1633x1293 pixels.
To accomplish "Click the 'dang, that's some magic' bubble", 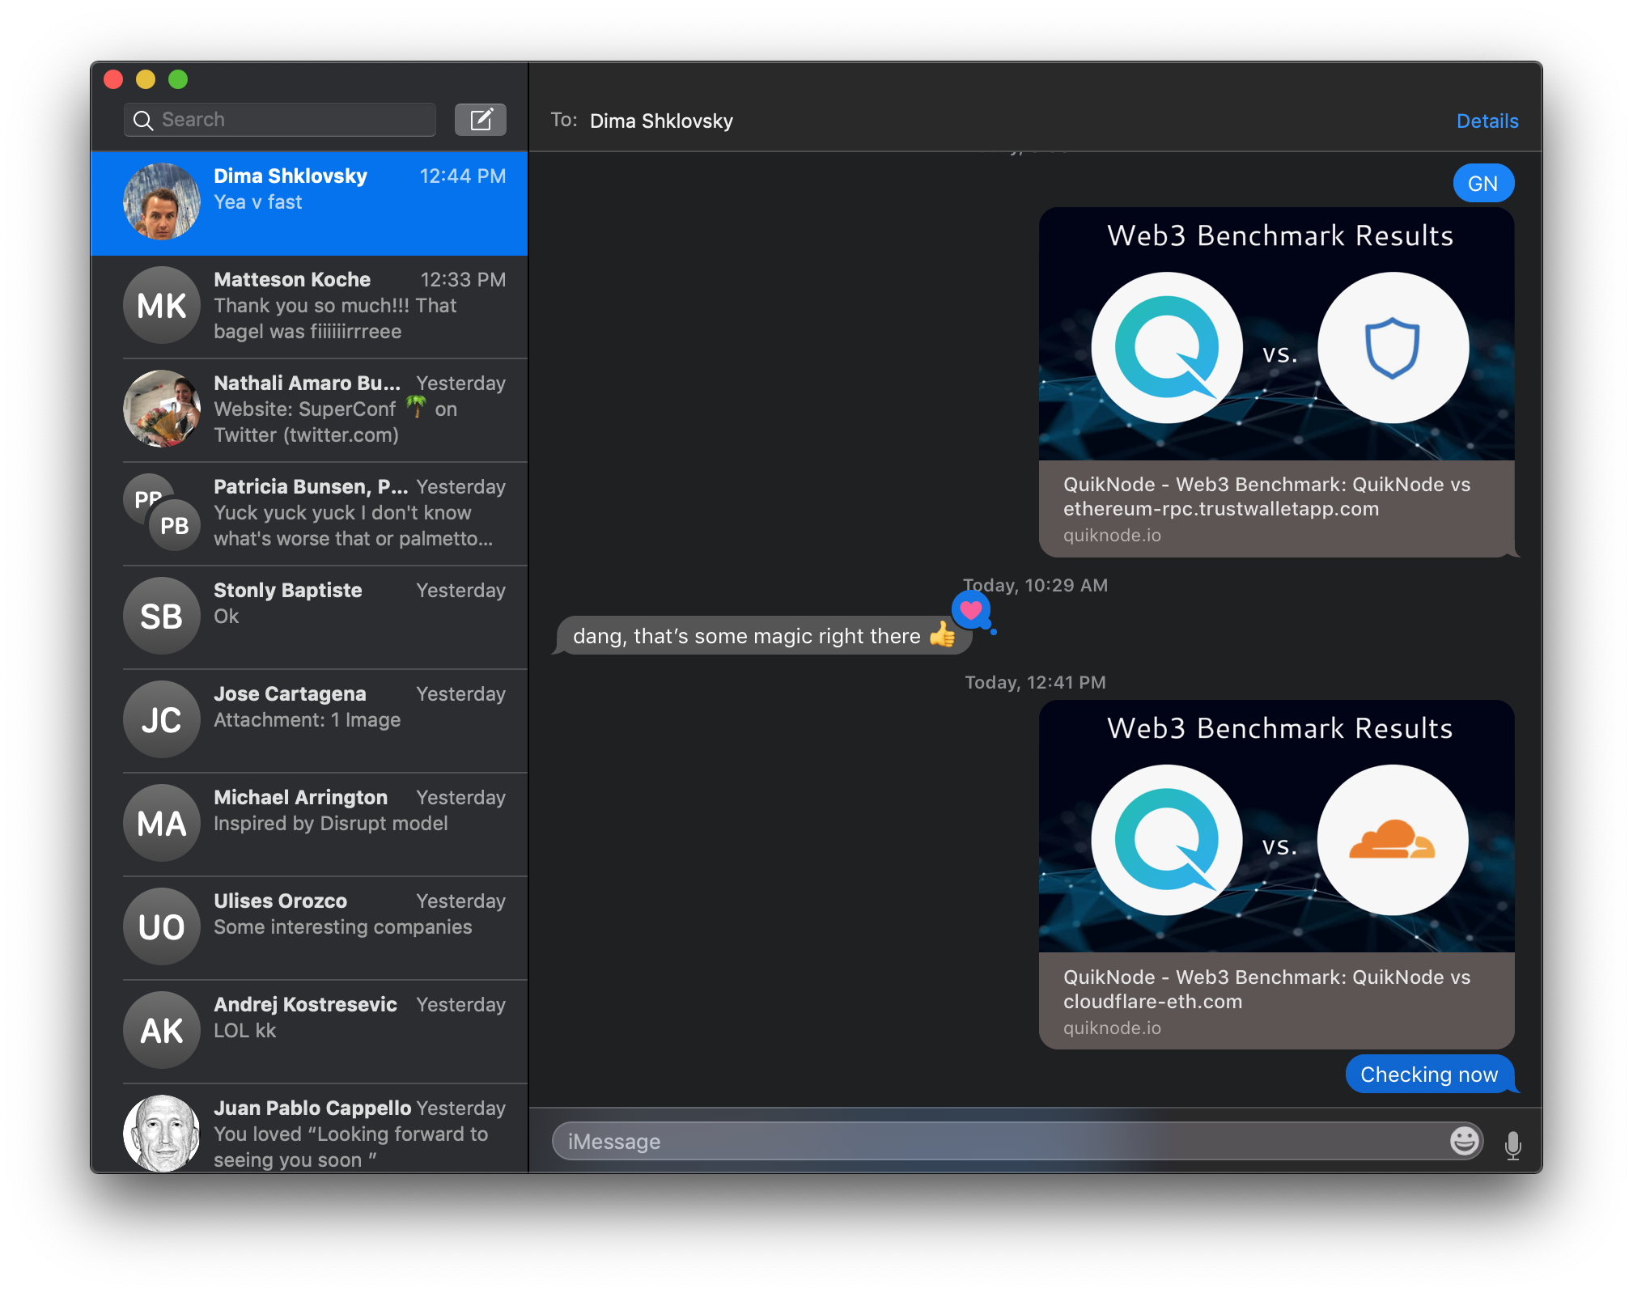I will click(x=763, y=636).
